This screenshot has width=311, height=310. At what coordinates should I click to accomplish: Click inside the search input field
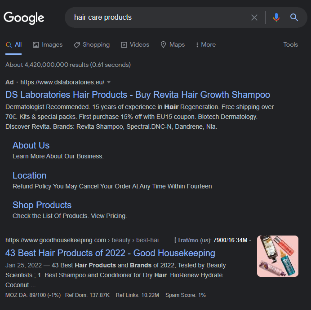click(x=157, y=17)
